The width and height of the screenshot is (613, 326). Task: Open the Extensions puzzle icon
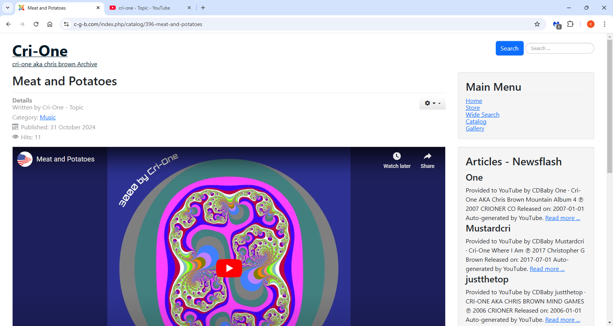click(570, 24)
